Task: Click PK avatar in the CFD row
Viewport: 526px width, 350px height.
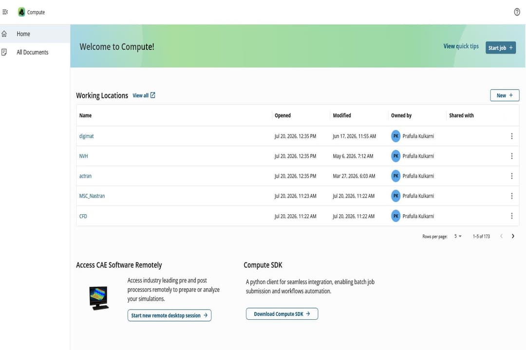Action: (396, 216)
